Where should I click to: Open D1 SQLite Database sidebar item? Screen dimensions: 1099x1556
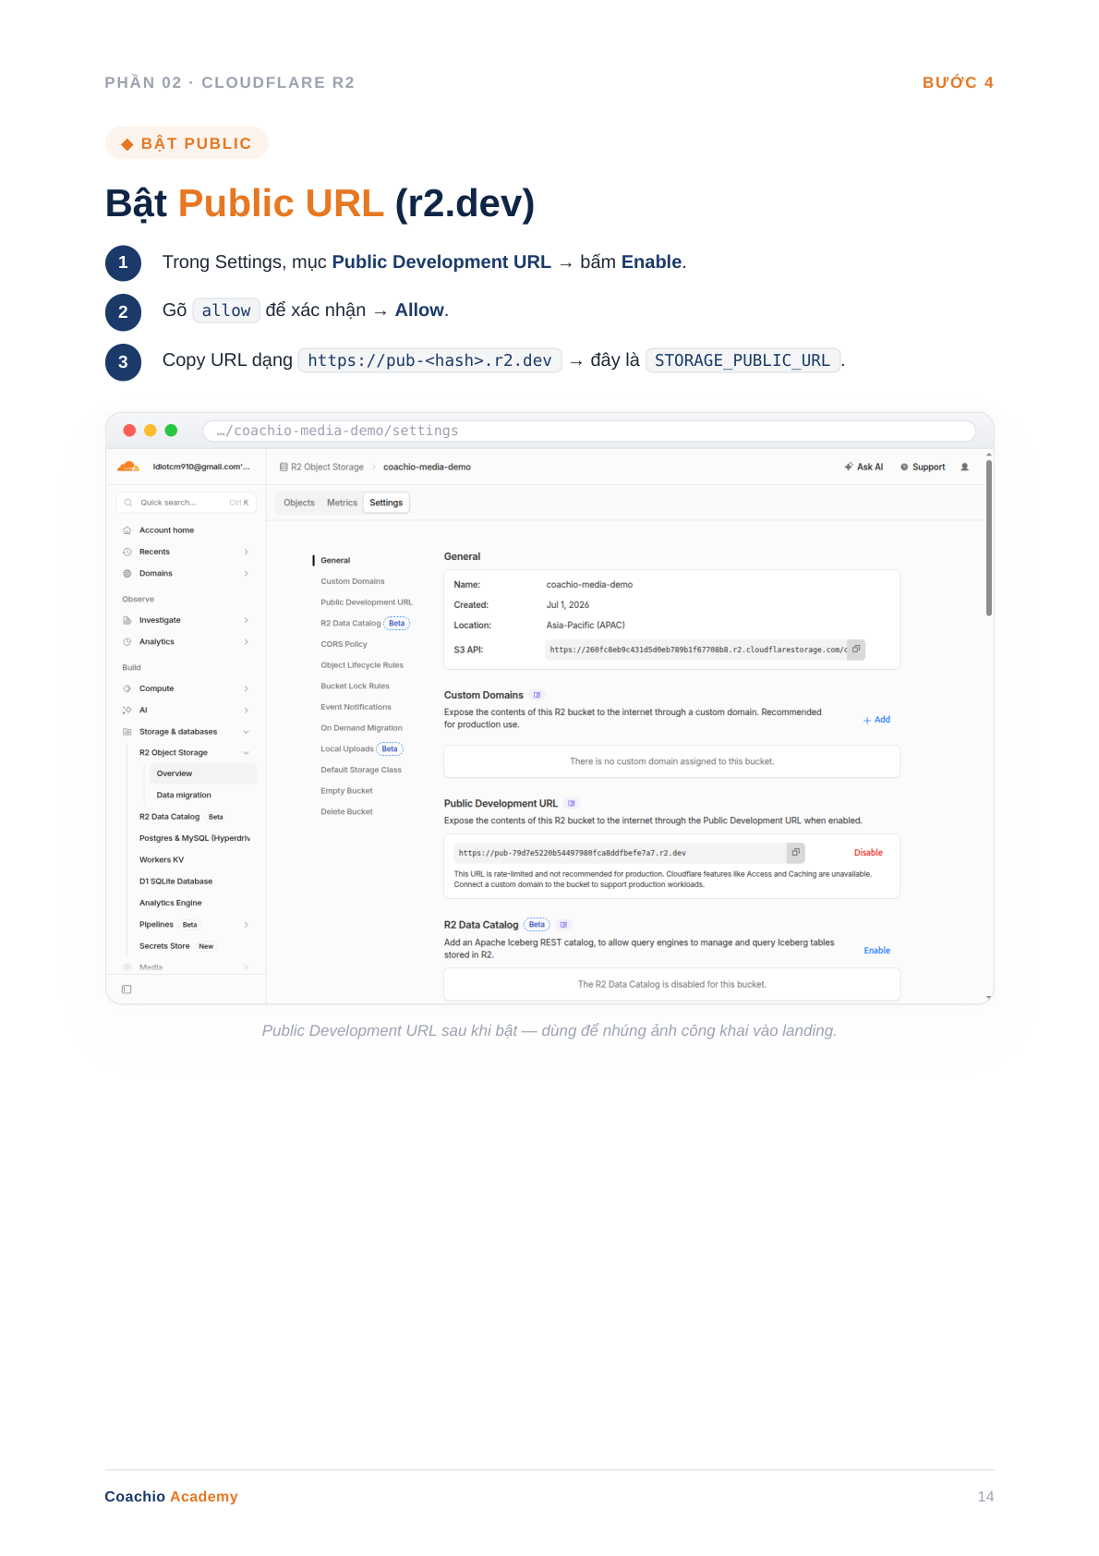[x=175, y=881]
